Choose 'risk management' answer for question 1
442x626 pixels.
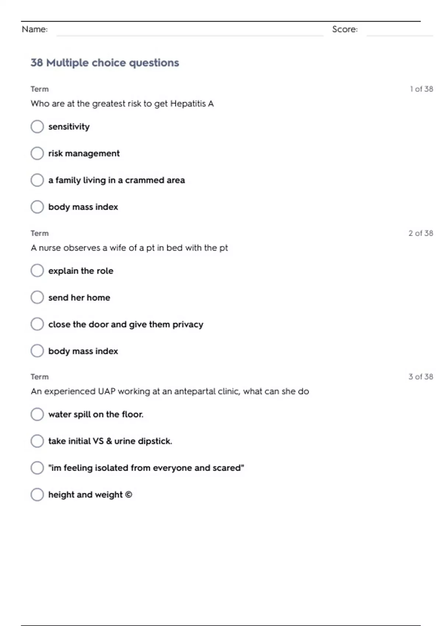tap(37, 153)
